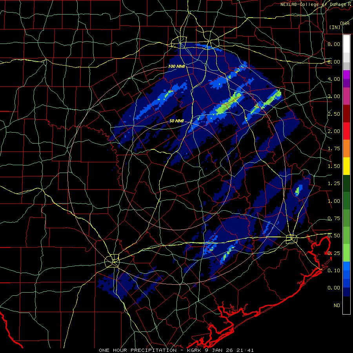Click the 100 NMI range ring label
This screenshot has height=353, width=353.
coord(176,66)
